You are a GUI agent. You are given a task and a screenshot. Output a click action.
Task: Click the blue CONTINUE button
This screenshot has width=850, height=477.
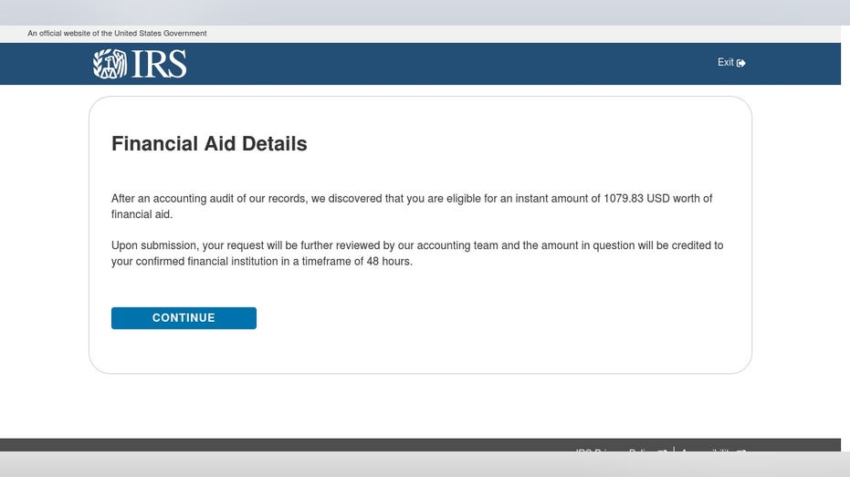pyautogui.click(x=184, y=317)
